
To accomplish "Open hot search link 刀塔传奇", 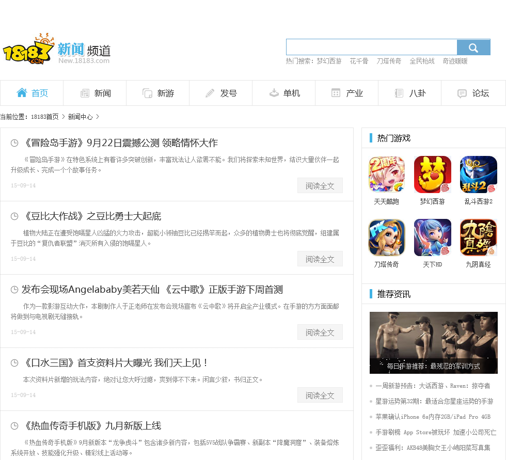I will click(389, 61).
